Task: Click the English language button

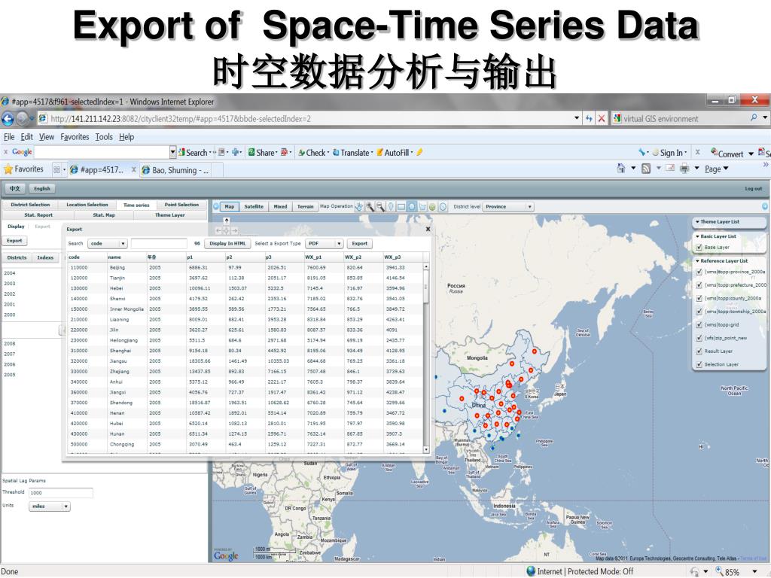Action: pos(42,189)
